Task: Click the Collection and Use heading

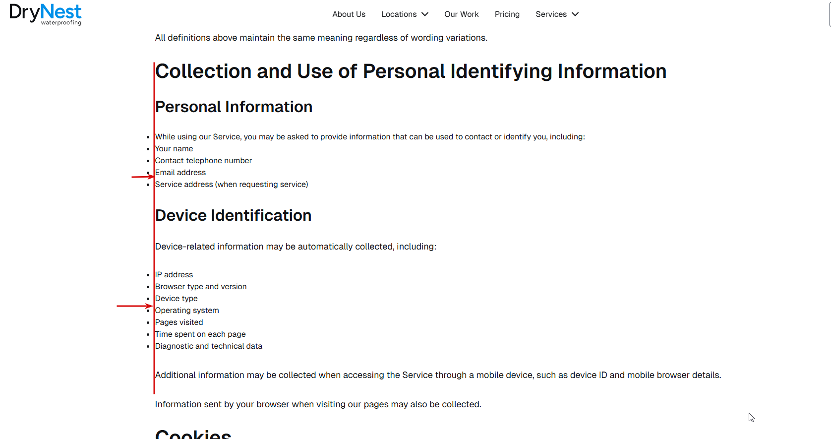Action: [411, 71]
